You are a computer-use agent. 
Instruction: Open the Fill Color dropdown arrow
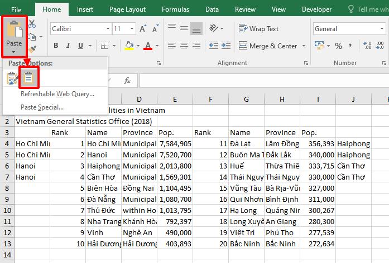(138, 46)
